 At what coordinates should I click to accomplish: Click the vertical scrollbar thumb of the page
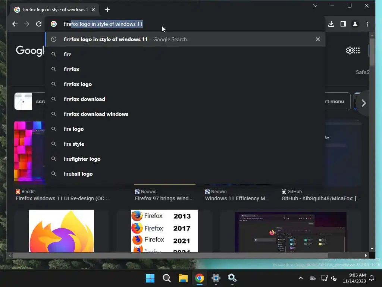coord(372,52)
